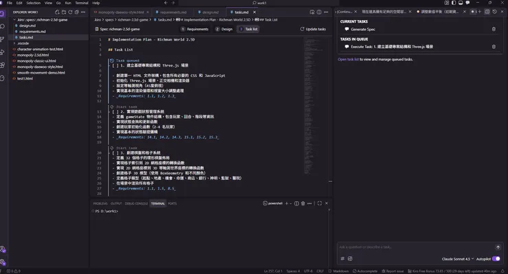
Task: Split the terminal panel
Action: click(x=297, y=203)
